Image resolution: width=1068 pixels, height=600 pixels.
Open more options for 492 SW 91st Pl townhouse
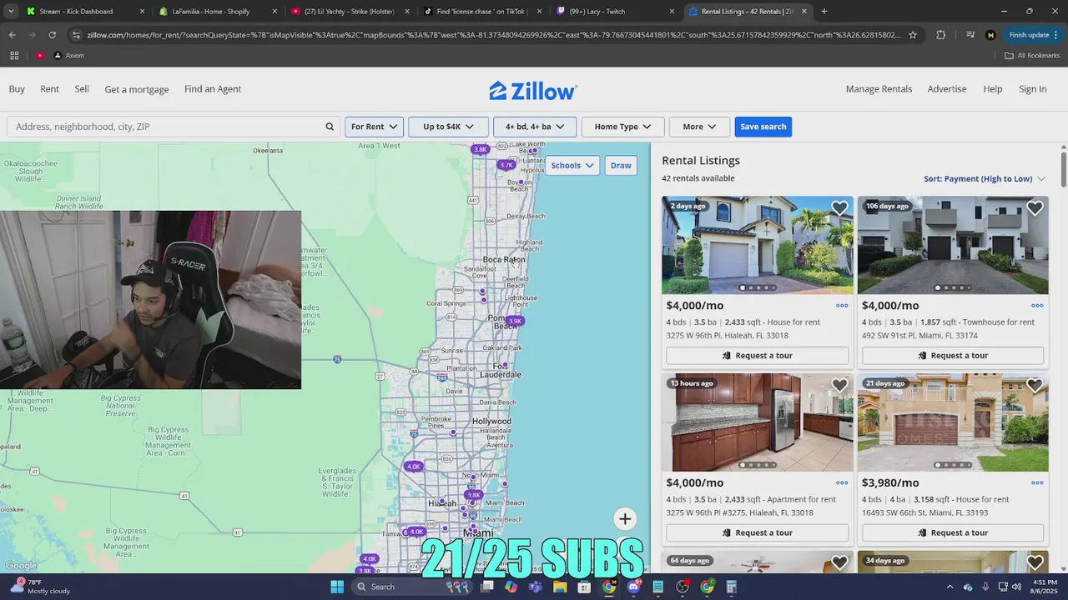tap(1037, 306)
